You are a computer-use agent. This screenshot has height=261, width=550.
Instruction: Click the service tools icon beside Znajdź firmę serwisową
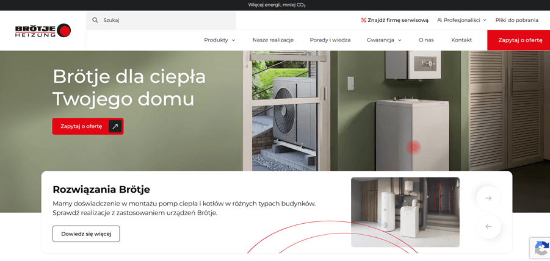coord(363,20)
